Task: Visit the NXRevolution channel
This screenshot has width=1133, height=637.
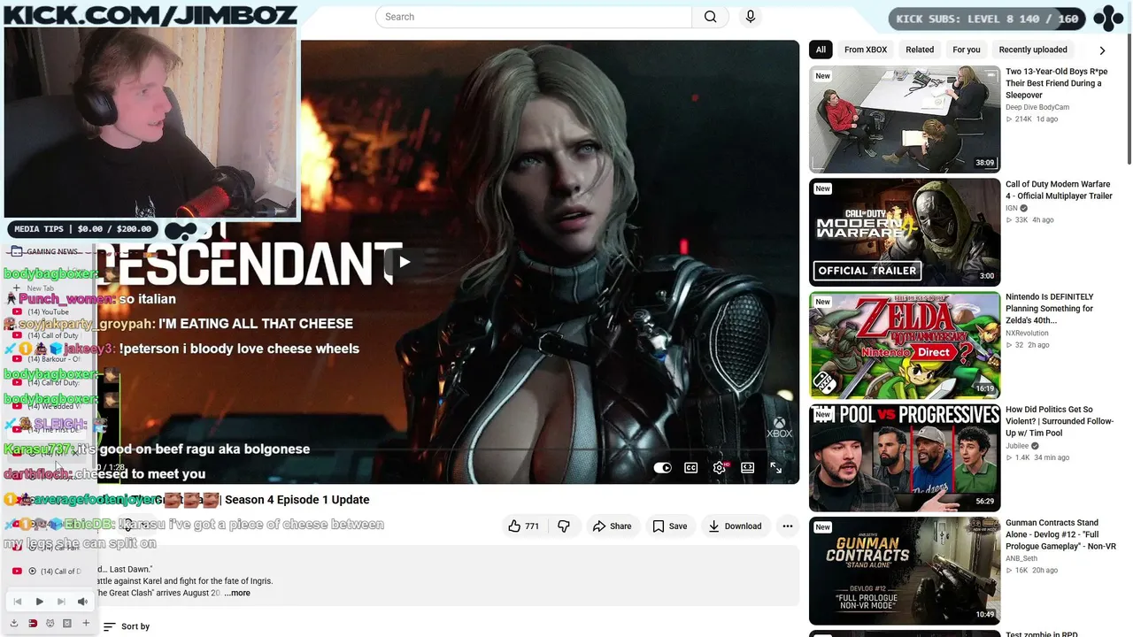Action: (1027, 334)
